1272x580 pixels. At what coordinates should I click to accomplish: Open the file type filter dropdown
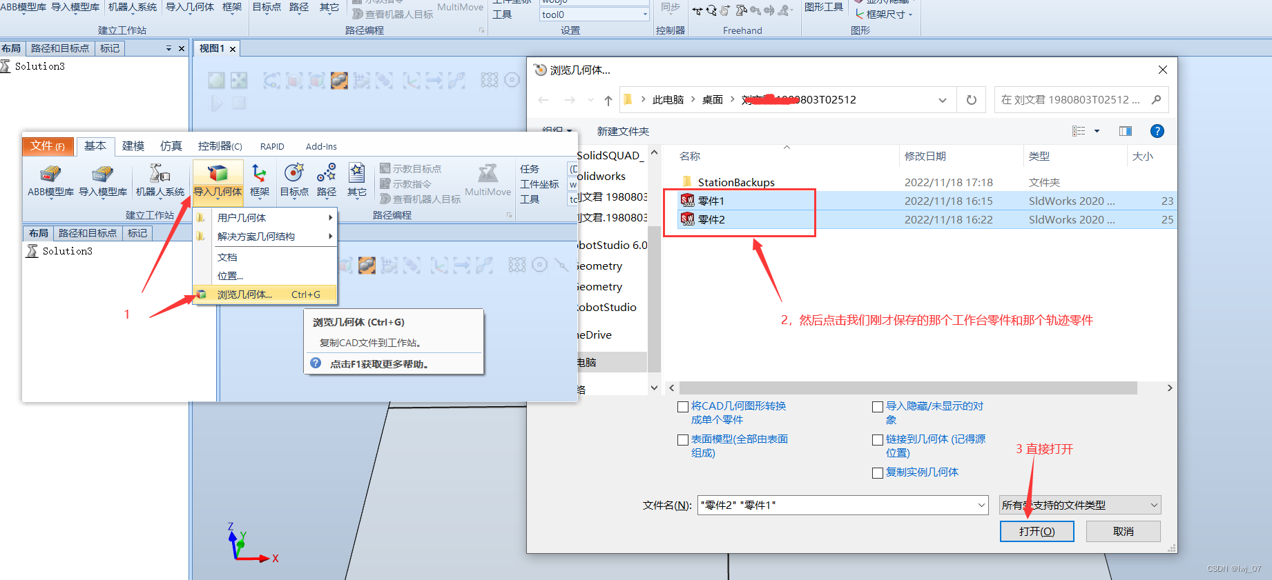pos(1080,506)
